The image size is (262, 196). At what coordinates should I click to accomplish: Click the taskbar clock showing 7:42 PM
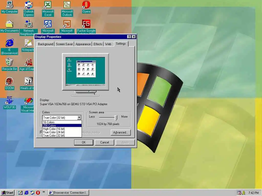[x=254, y=193]
